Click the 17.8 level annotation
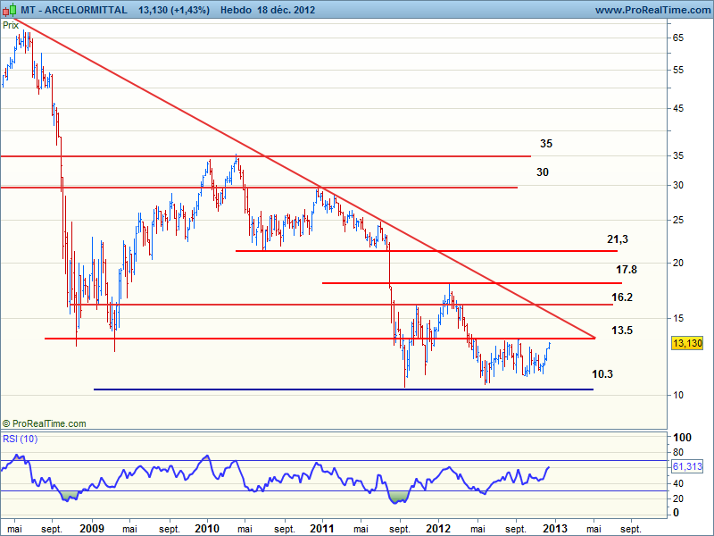714x536 pixels. 627,269
